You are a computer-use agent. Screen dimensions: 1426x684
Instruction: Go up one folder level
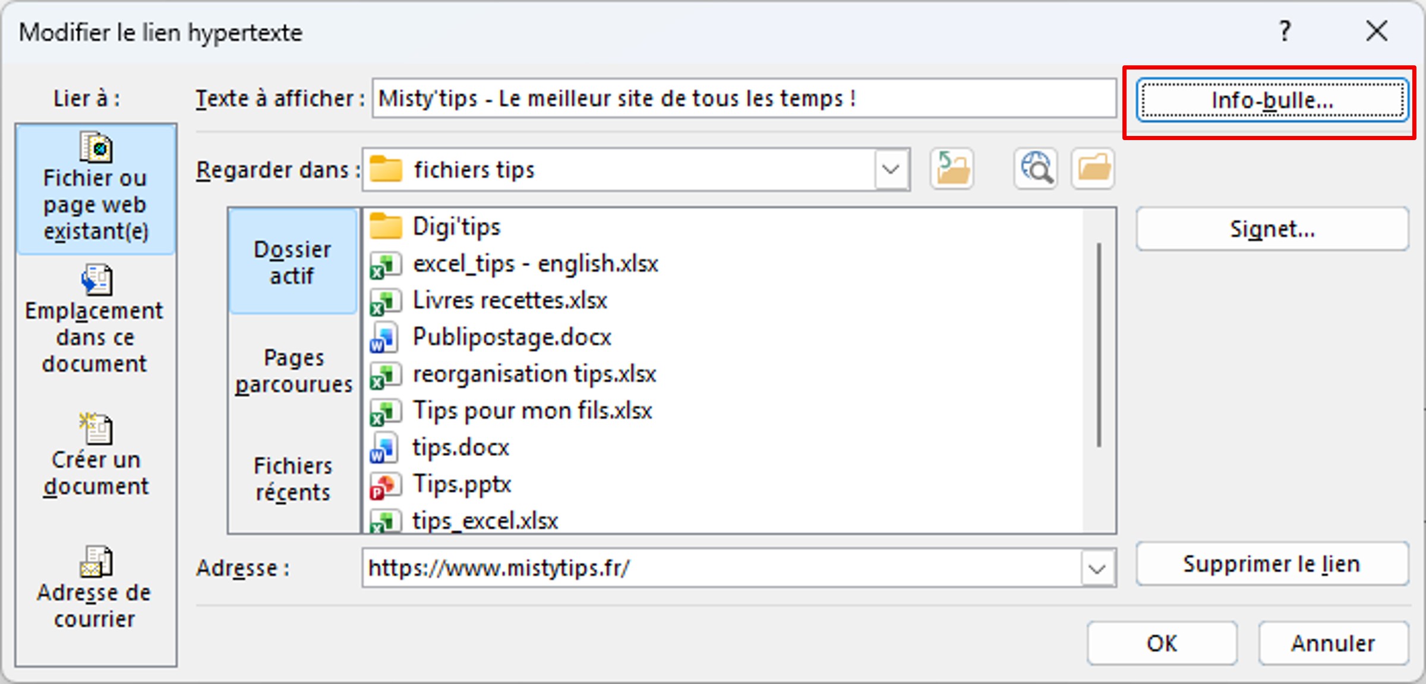[951, 169]
